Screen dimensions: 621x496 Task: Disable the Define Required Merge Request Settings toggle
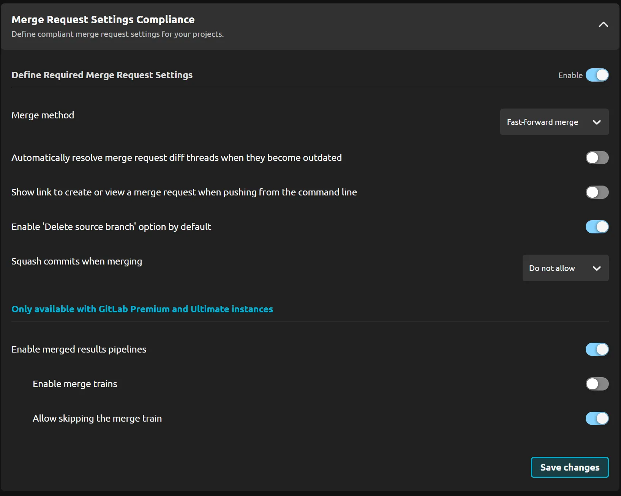[x=597, y=75]
